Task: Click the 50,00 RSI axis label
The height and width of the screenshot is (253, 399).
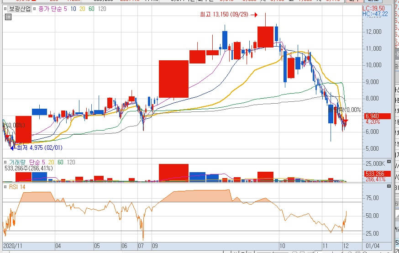Action: pyautogui.click(x=372, y=216)
